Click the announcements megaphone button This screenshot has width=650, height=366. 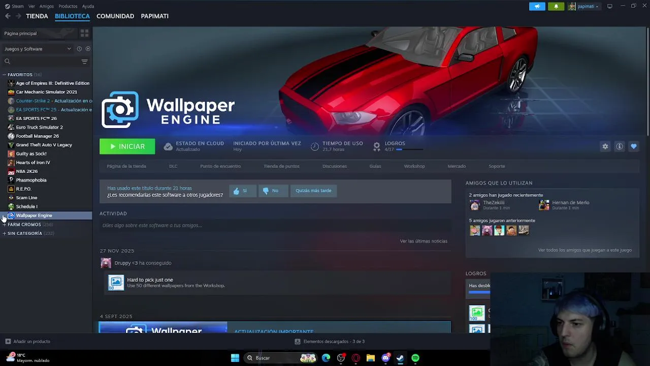(x=537, y=6)
